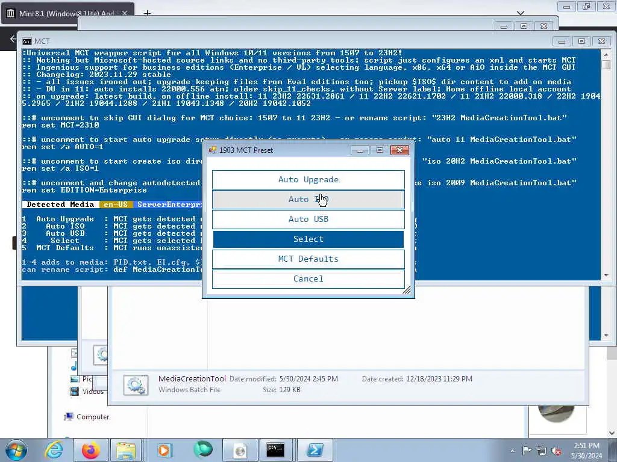This screenshot has height=462, width=617.
Task: Show hidden tray icons arrow
Action: (x=512, y=451)
